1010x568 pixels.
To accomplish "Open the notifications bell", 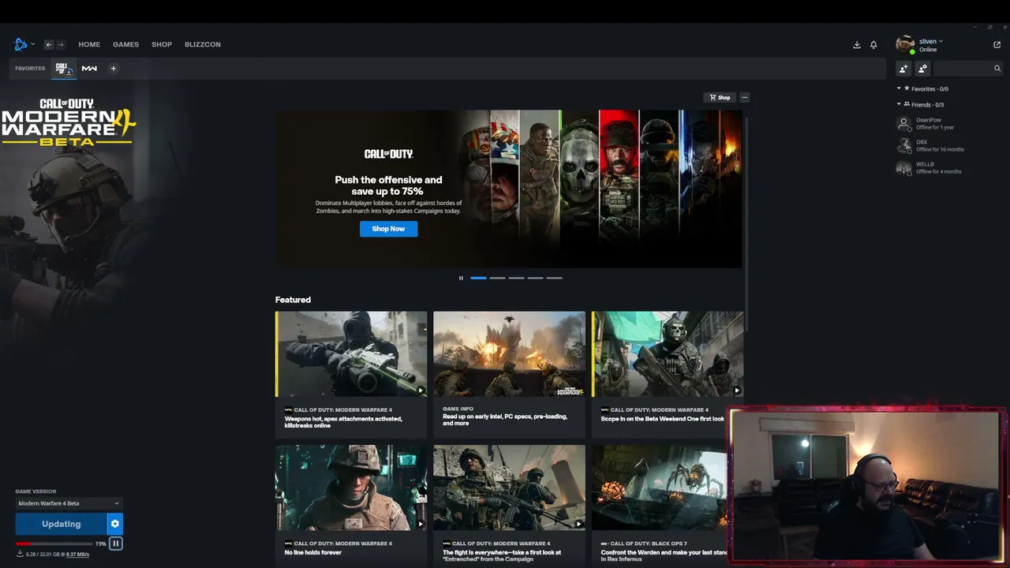I will (x=873, y=45).
